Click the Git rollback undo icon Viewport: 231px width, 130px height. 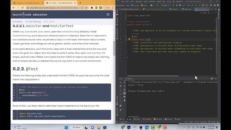[x=206, y=5]
